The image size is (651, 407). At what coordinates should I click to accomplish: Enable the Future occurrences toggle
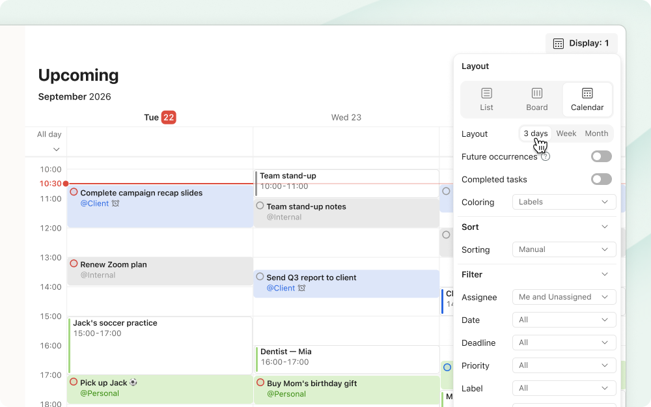[601, 156]
